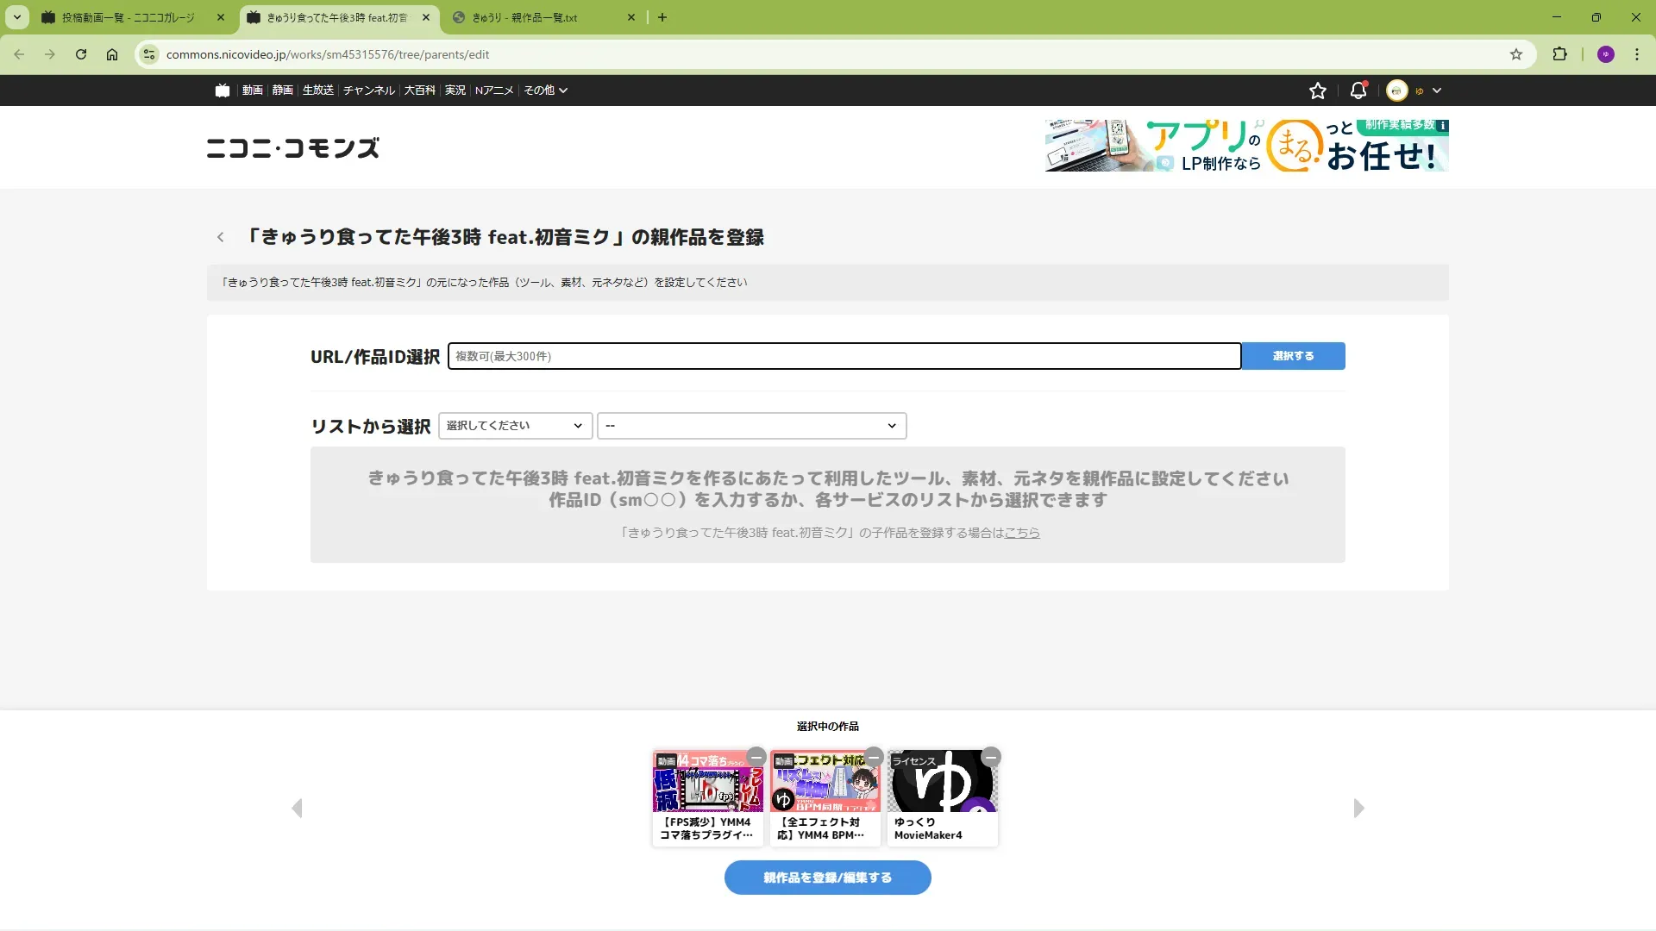Go back using the page title chevron
1656x931 pixels.
click(x=221, y=237)
